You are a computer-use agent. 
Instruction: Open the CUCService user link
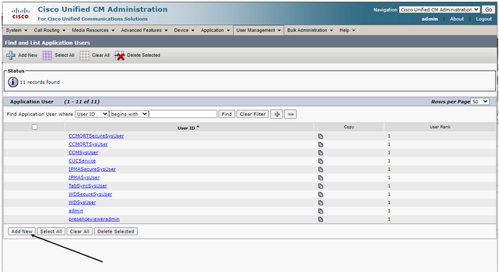point(82,161)
